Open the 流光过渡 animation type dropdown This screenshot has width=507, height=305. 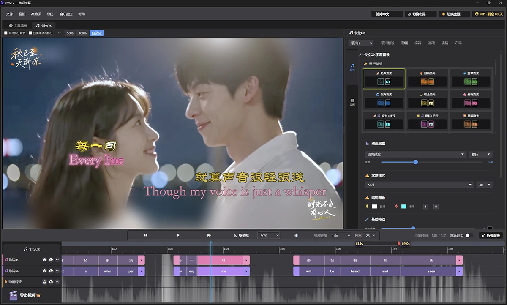point(415,155)
